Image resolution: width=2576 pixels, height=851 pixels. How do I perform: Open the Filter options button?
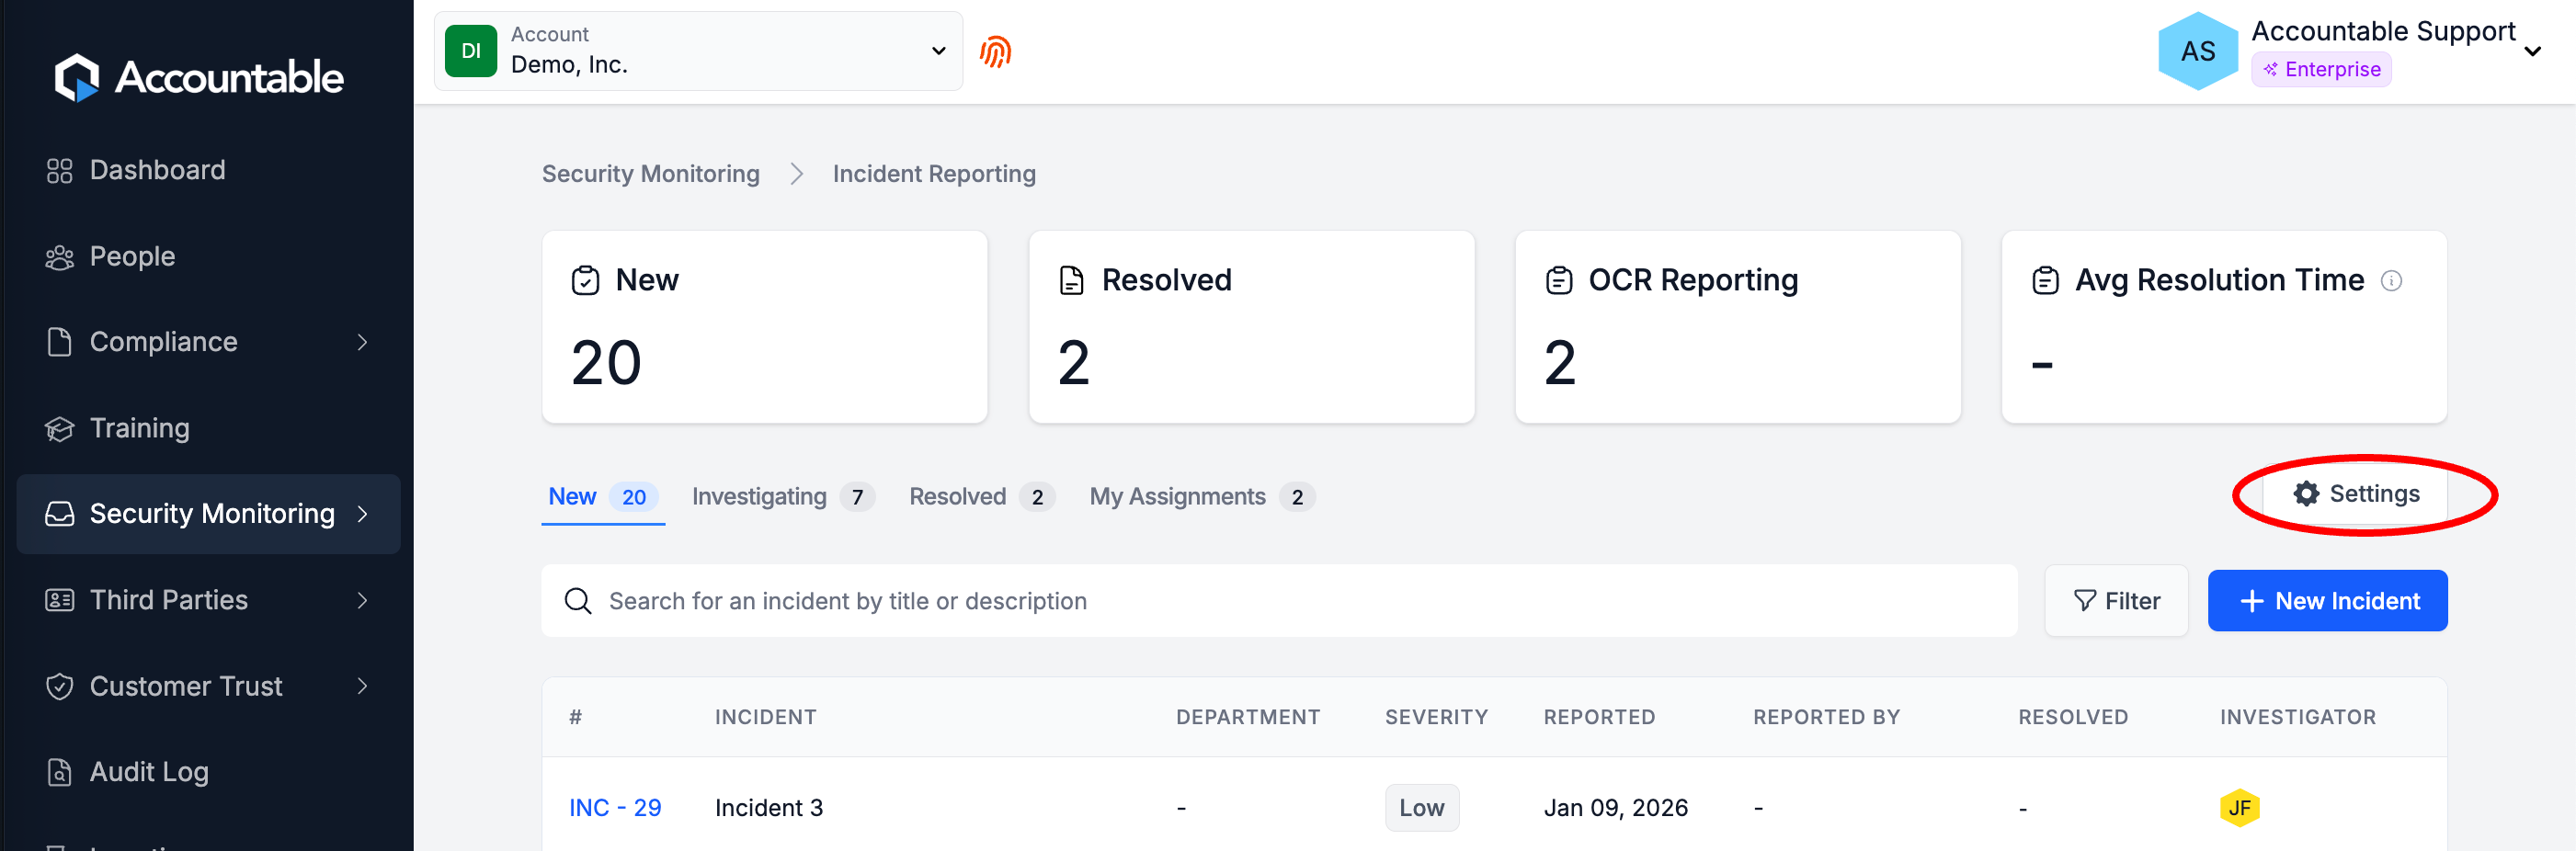pyautogui.click(x=2116, y=601)
